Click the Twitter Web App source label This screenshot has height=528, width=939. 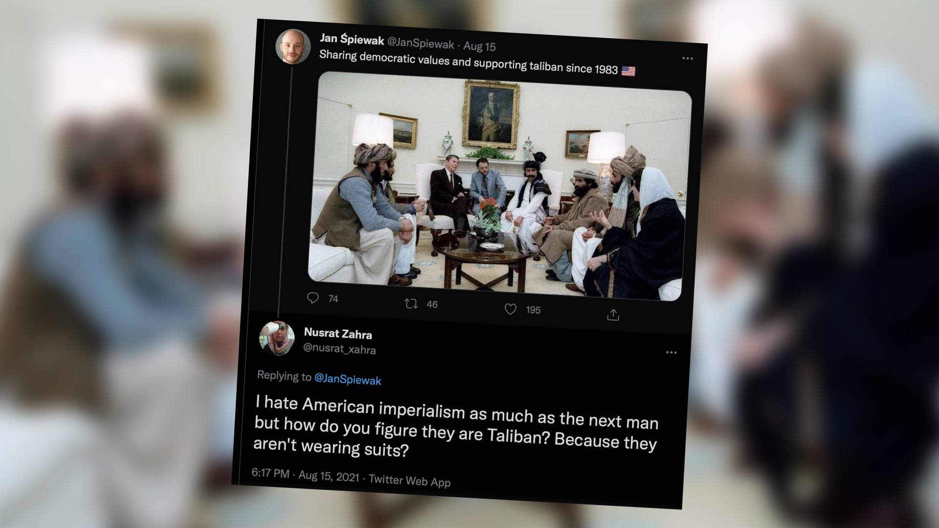coord(409,480)
